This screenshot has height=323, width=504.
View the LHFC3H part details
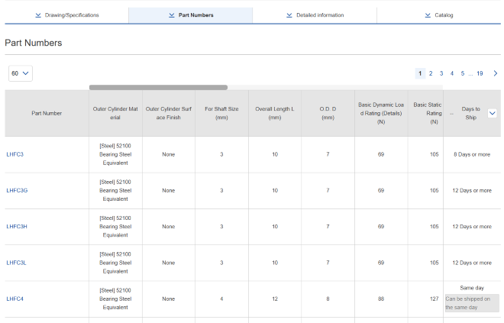(17, 226)
